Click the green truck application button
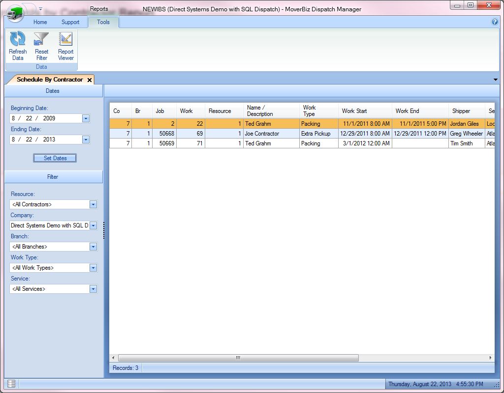This screenshot has height=393, width=504. point(16,12)
